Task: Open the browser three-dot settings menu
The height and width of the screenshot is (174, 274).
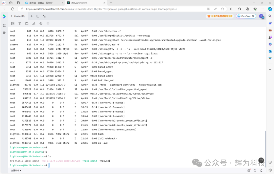Action: pyautogui.click(x=263, y=9)
